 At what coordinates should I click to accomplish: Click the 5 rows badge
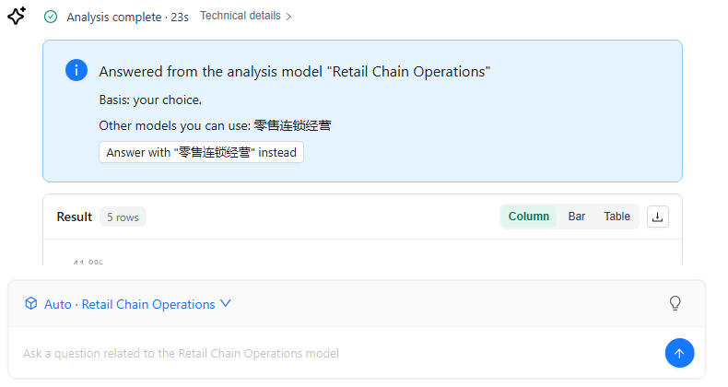click(123, 217)
